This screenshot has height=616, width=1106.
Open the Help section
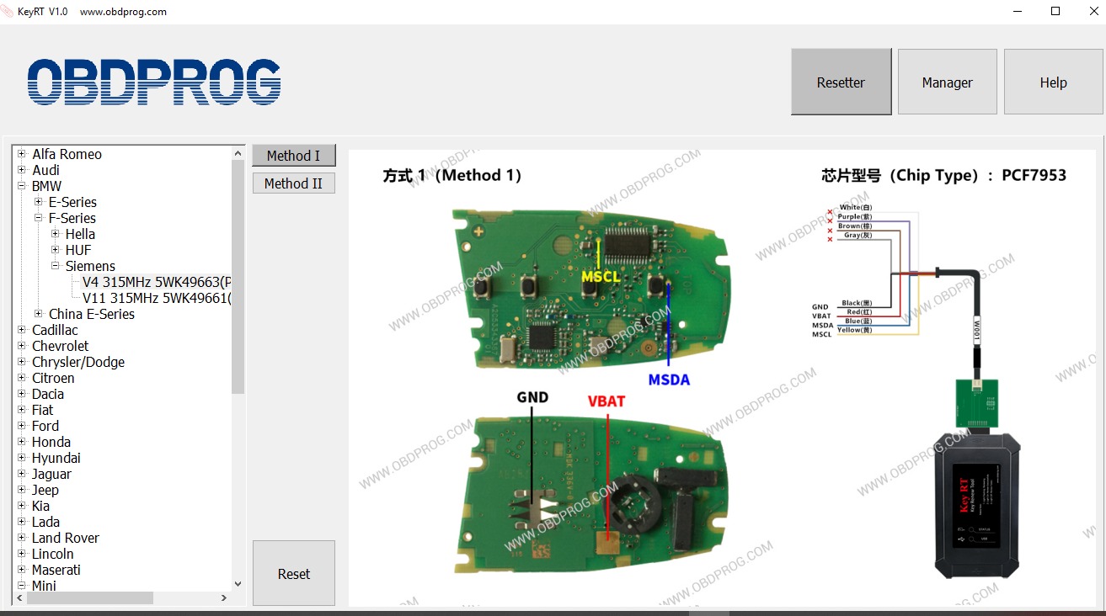pos(1053,82)
